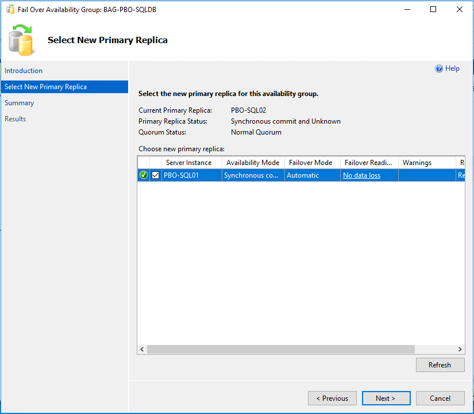The width and height of the screenshot is (474, 414).
Task: Maximize the Fail Over Availability Group window
Action: [433, 9]
